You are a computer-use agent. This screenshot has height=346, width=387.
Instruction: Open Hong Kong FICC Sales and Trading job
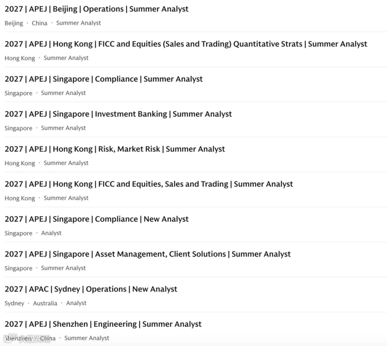pos(149,184)
